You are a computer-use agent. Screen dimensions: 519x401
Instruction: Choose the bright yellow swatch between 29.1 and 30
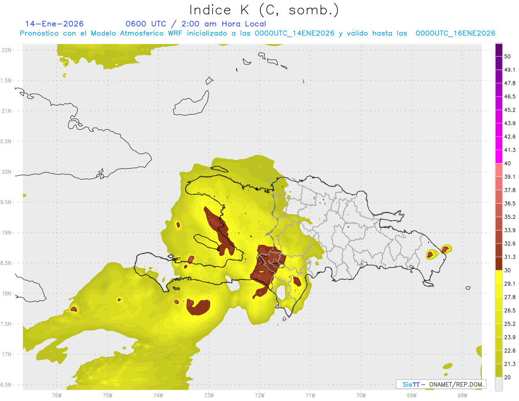point(499,277)
